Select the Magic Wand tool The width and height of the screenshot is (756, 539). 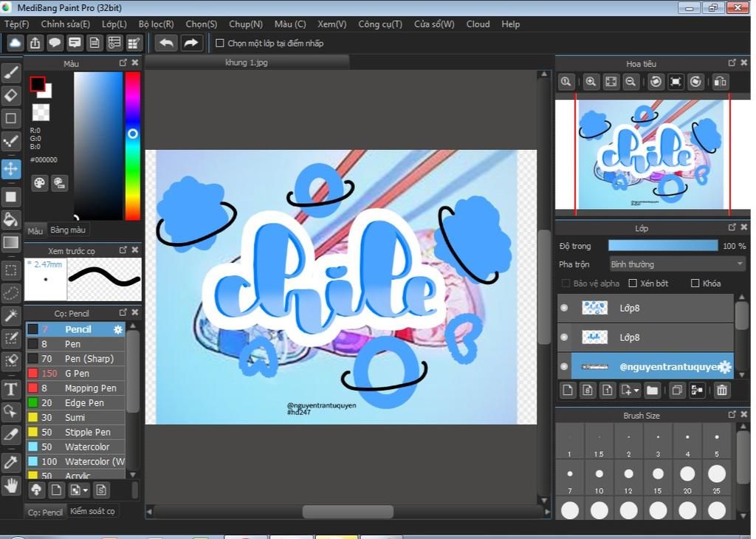[11, 316]
